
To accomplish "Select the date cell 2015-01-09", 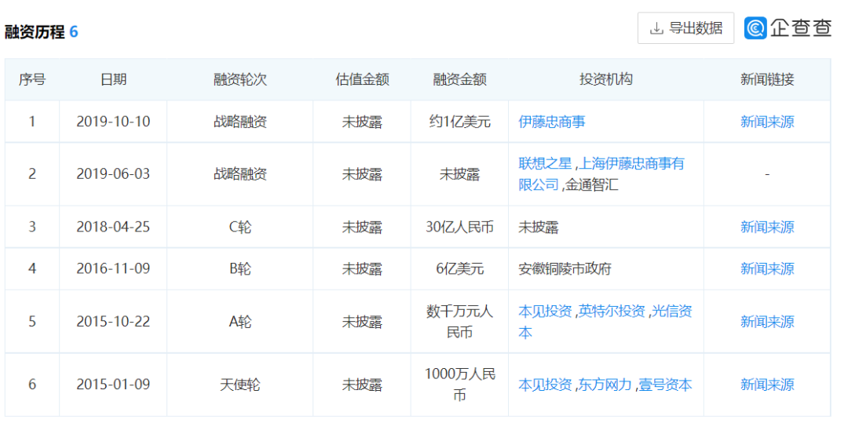I will click(113, 385).
